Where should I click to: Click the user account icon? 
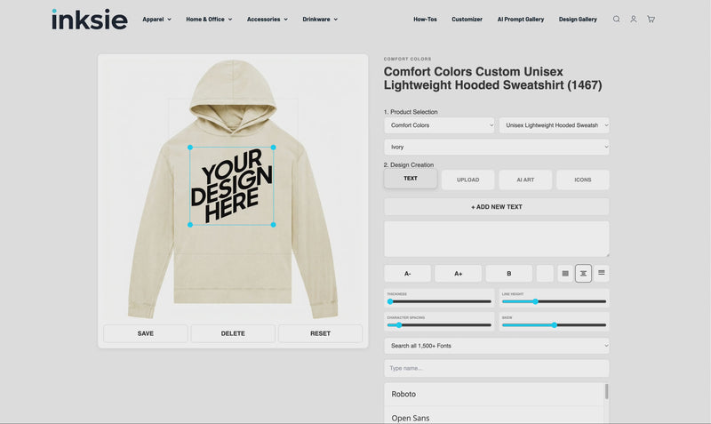634,19
